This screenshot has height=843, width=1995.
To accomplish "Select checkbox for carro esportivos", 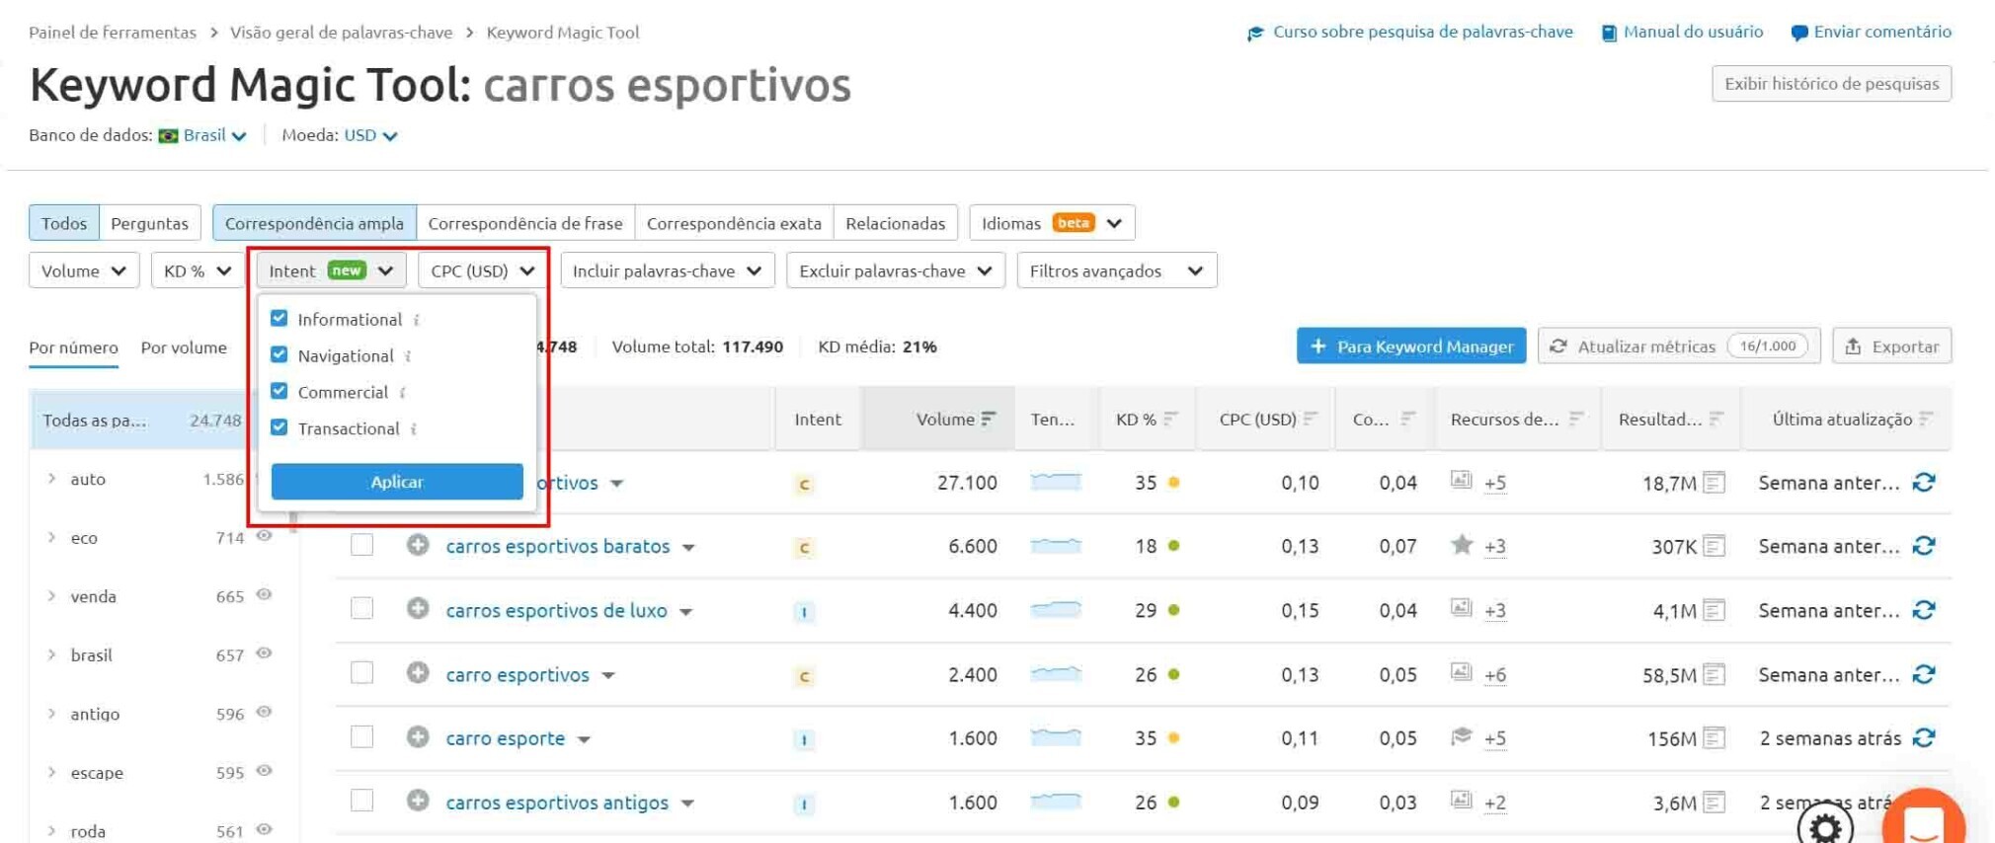I will (x=362, y=673).
